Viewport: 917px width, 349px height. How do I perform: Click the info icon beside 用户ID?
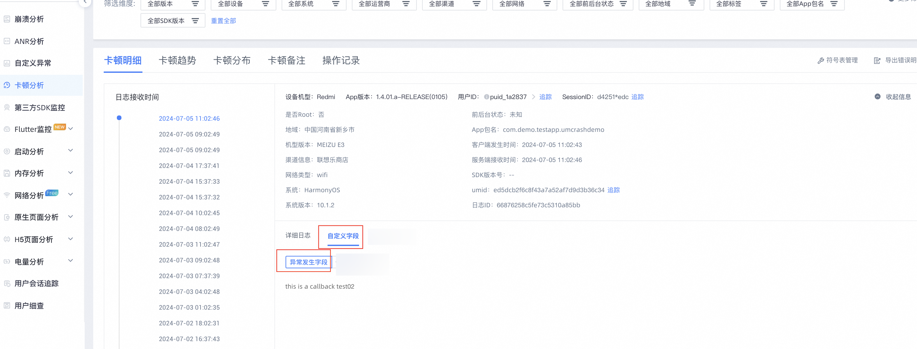tap(486, 97)
